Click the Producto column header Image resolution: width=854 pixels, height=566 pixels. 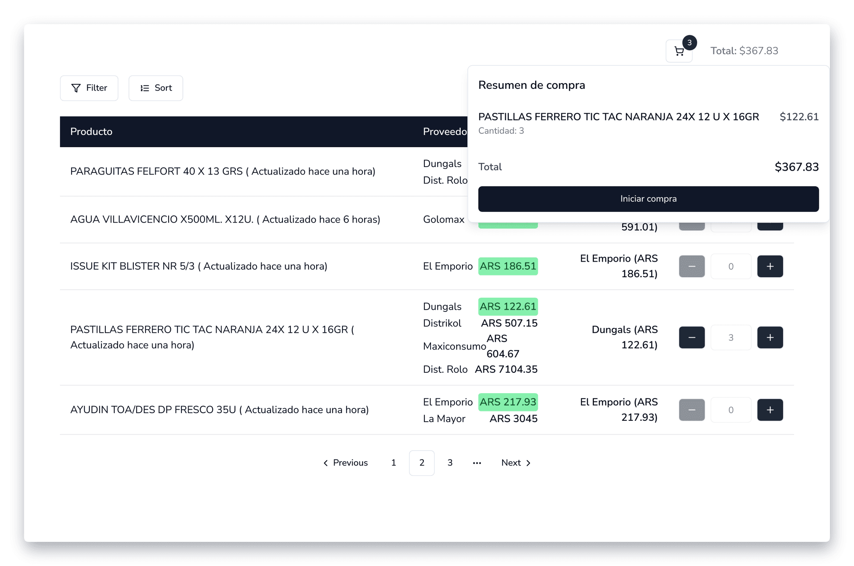tap(91, 132)
